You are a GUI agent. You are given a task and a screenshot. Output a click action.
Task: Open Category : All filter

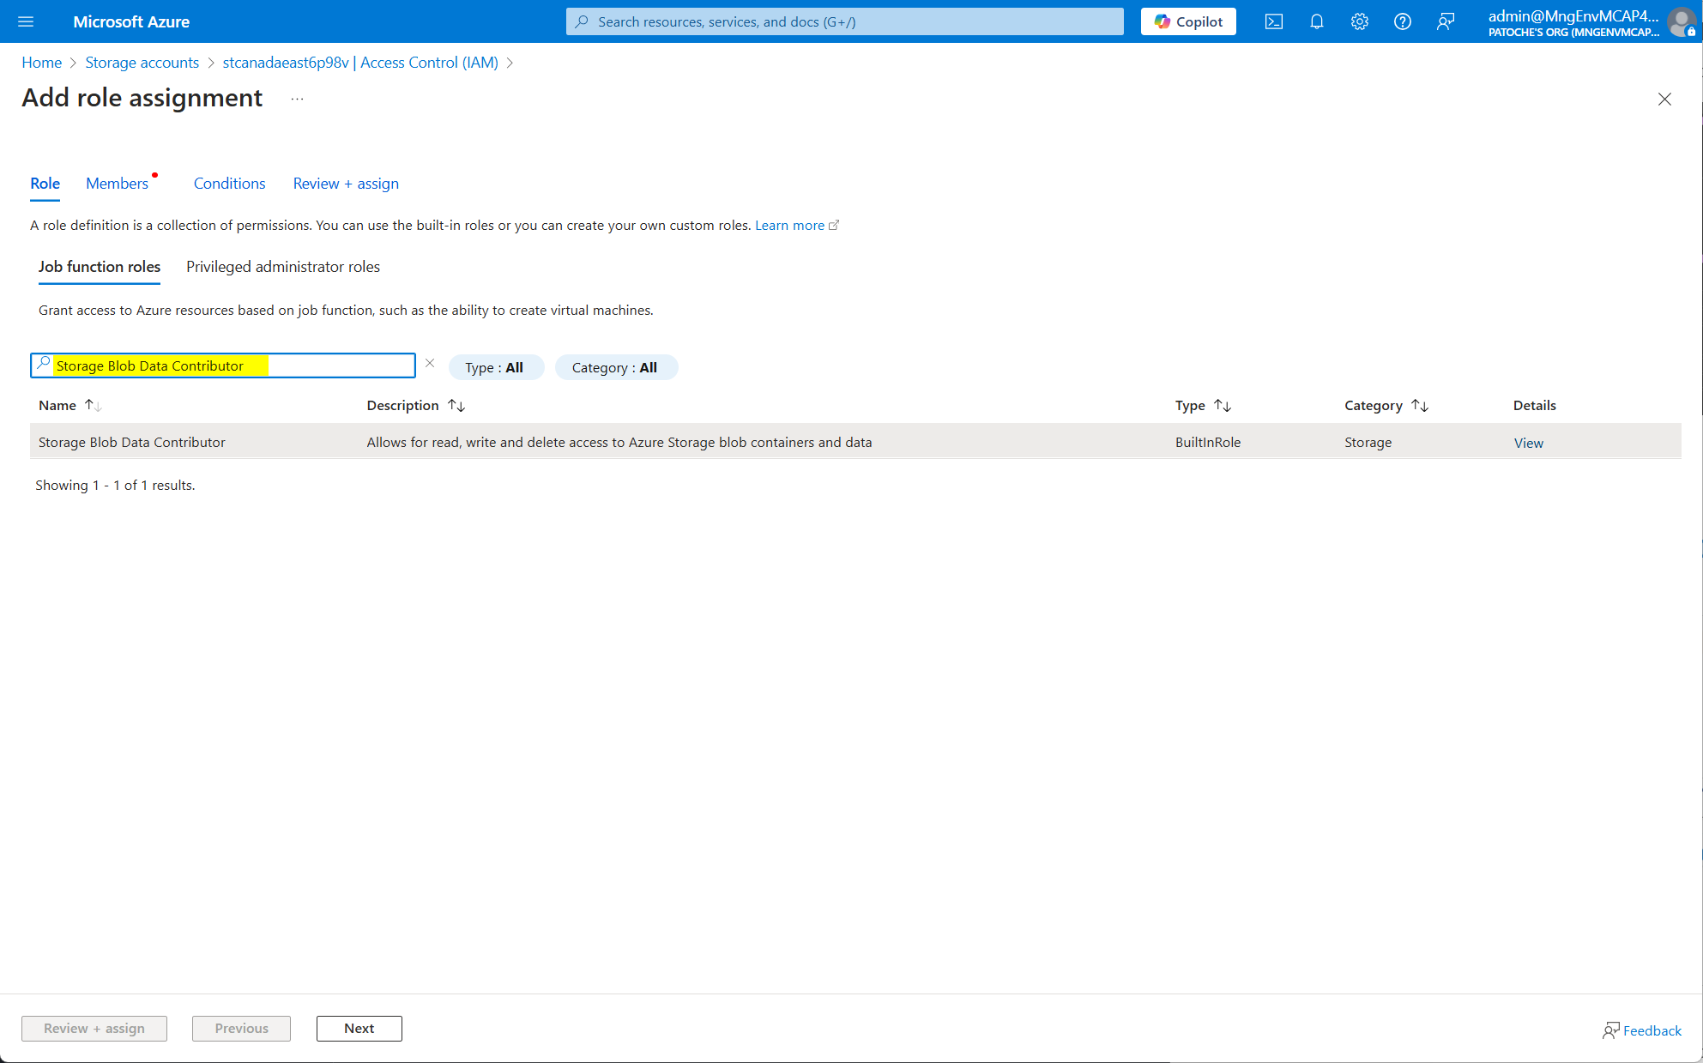point(615,367)
